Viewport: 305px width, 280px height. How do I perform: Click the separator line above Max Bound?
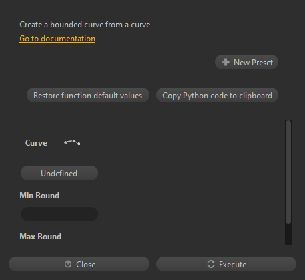pyautogui.click(x=59, y=227)
